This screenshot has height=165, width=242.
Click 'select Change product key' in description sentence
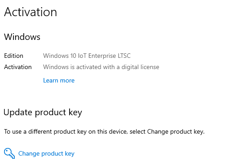[167, 132]
